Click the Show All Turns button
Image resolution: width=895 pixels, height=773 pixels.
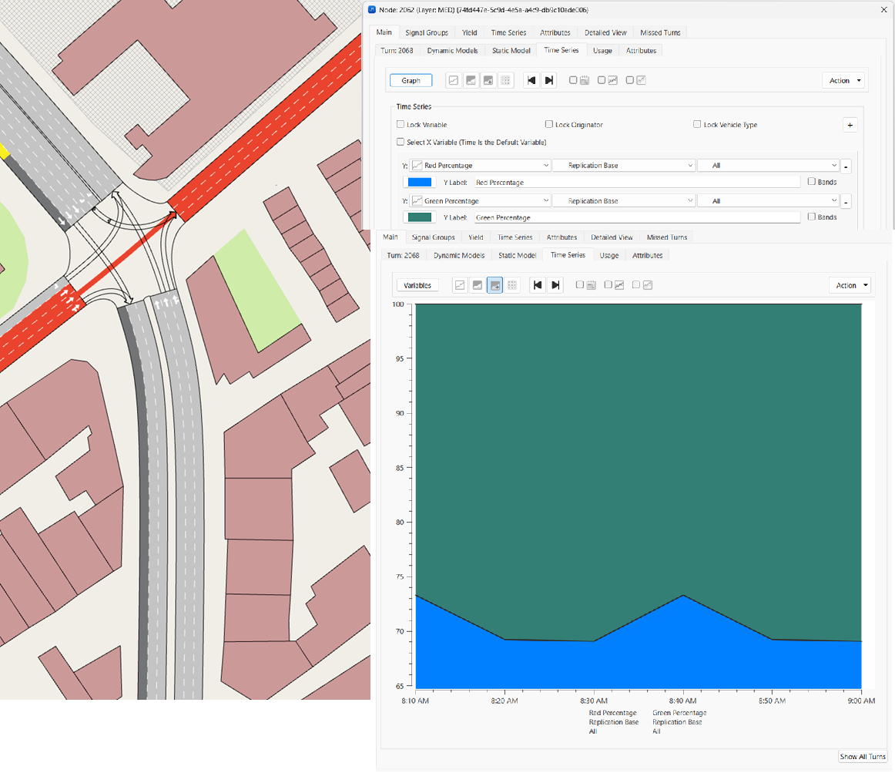point(863,757)
